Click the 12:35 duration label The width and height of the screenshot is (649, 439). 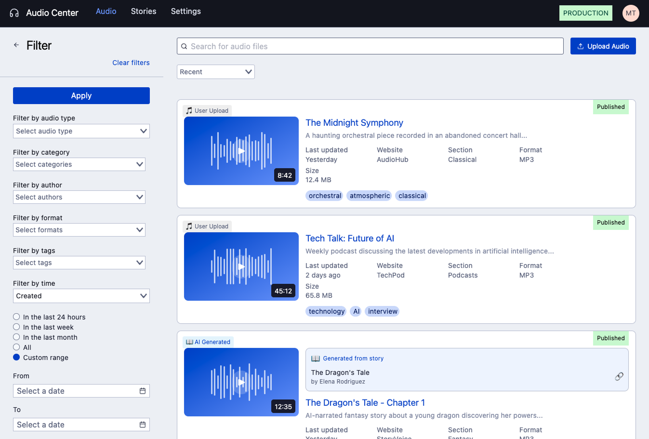[x=283, y=407]
